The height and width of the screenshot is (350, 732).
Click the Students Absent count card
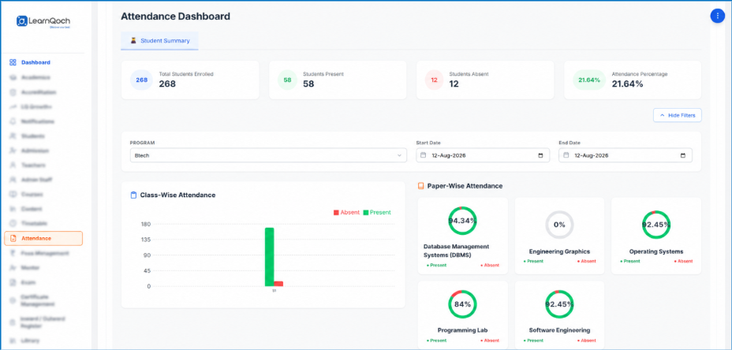pos(485,80)
